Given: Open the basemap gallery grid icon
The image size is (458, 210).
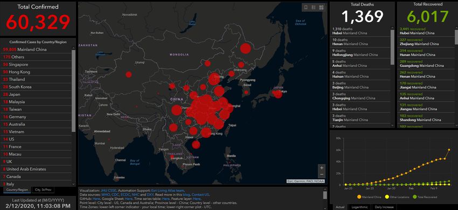Looking at the screenshot, I should 321,8.
